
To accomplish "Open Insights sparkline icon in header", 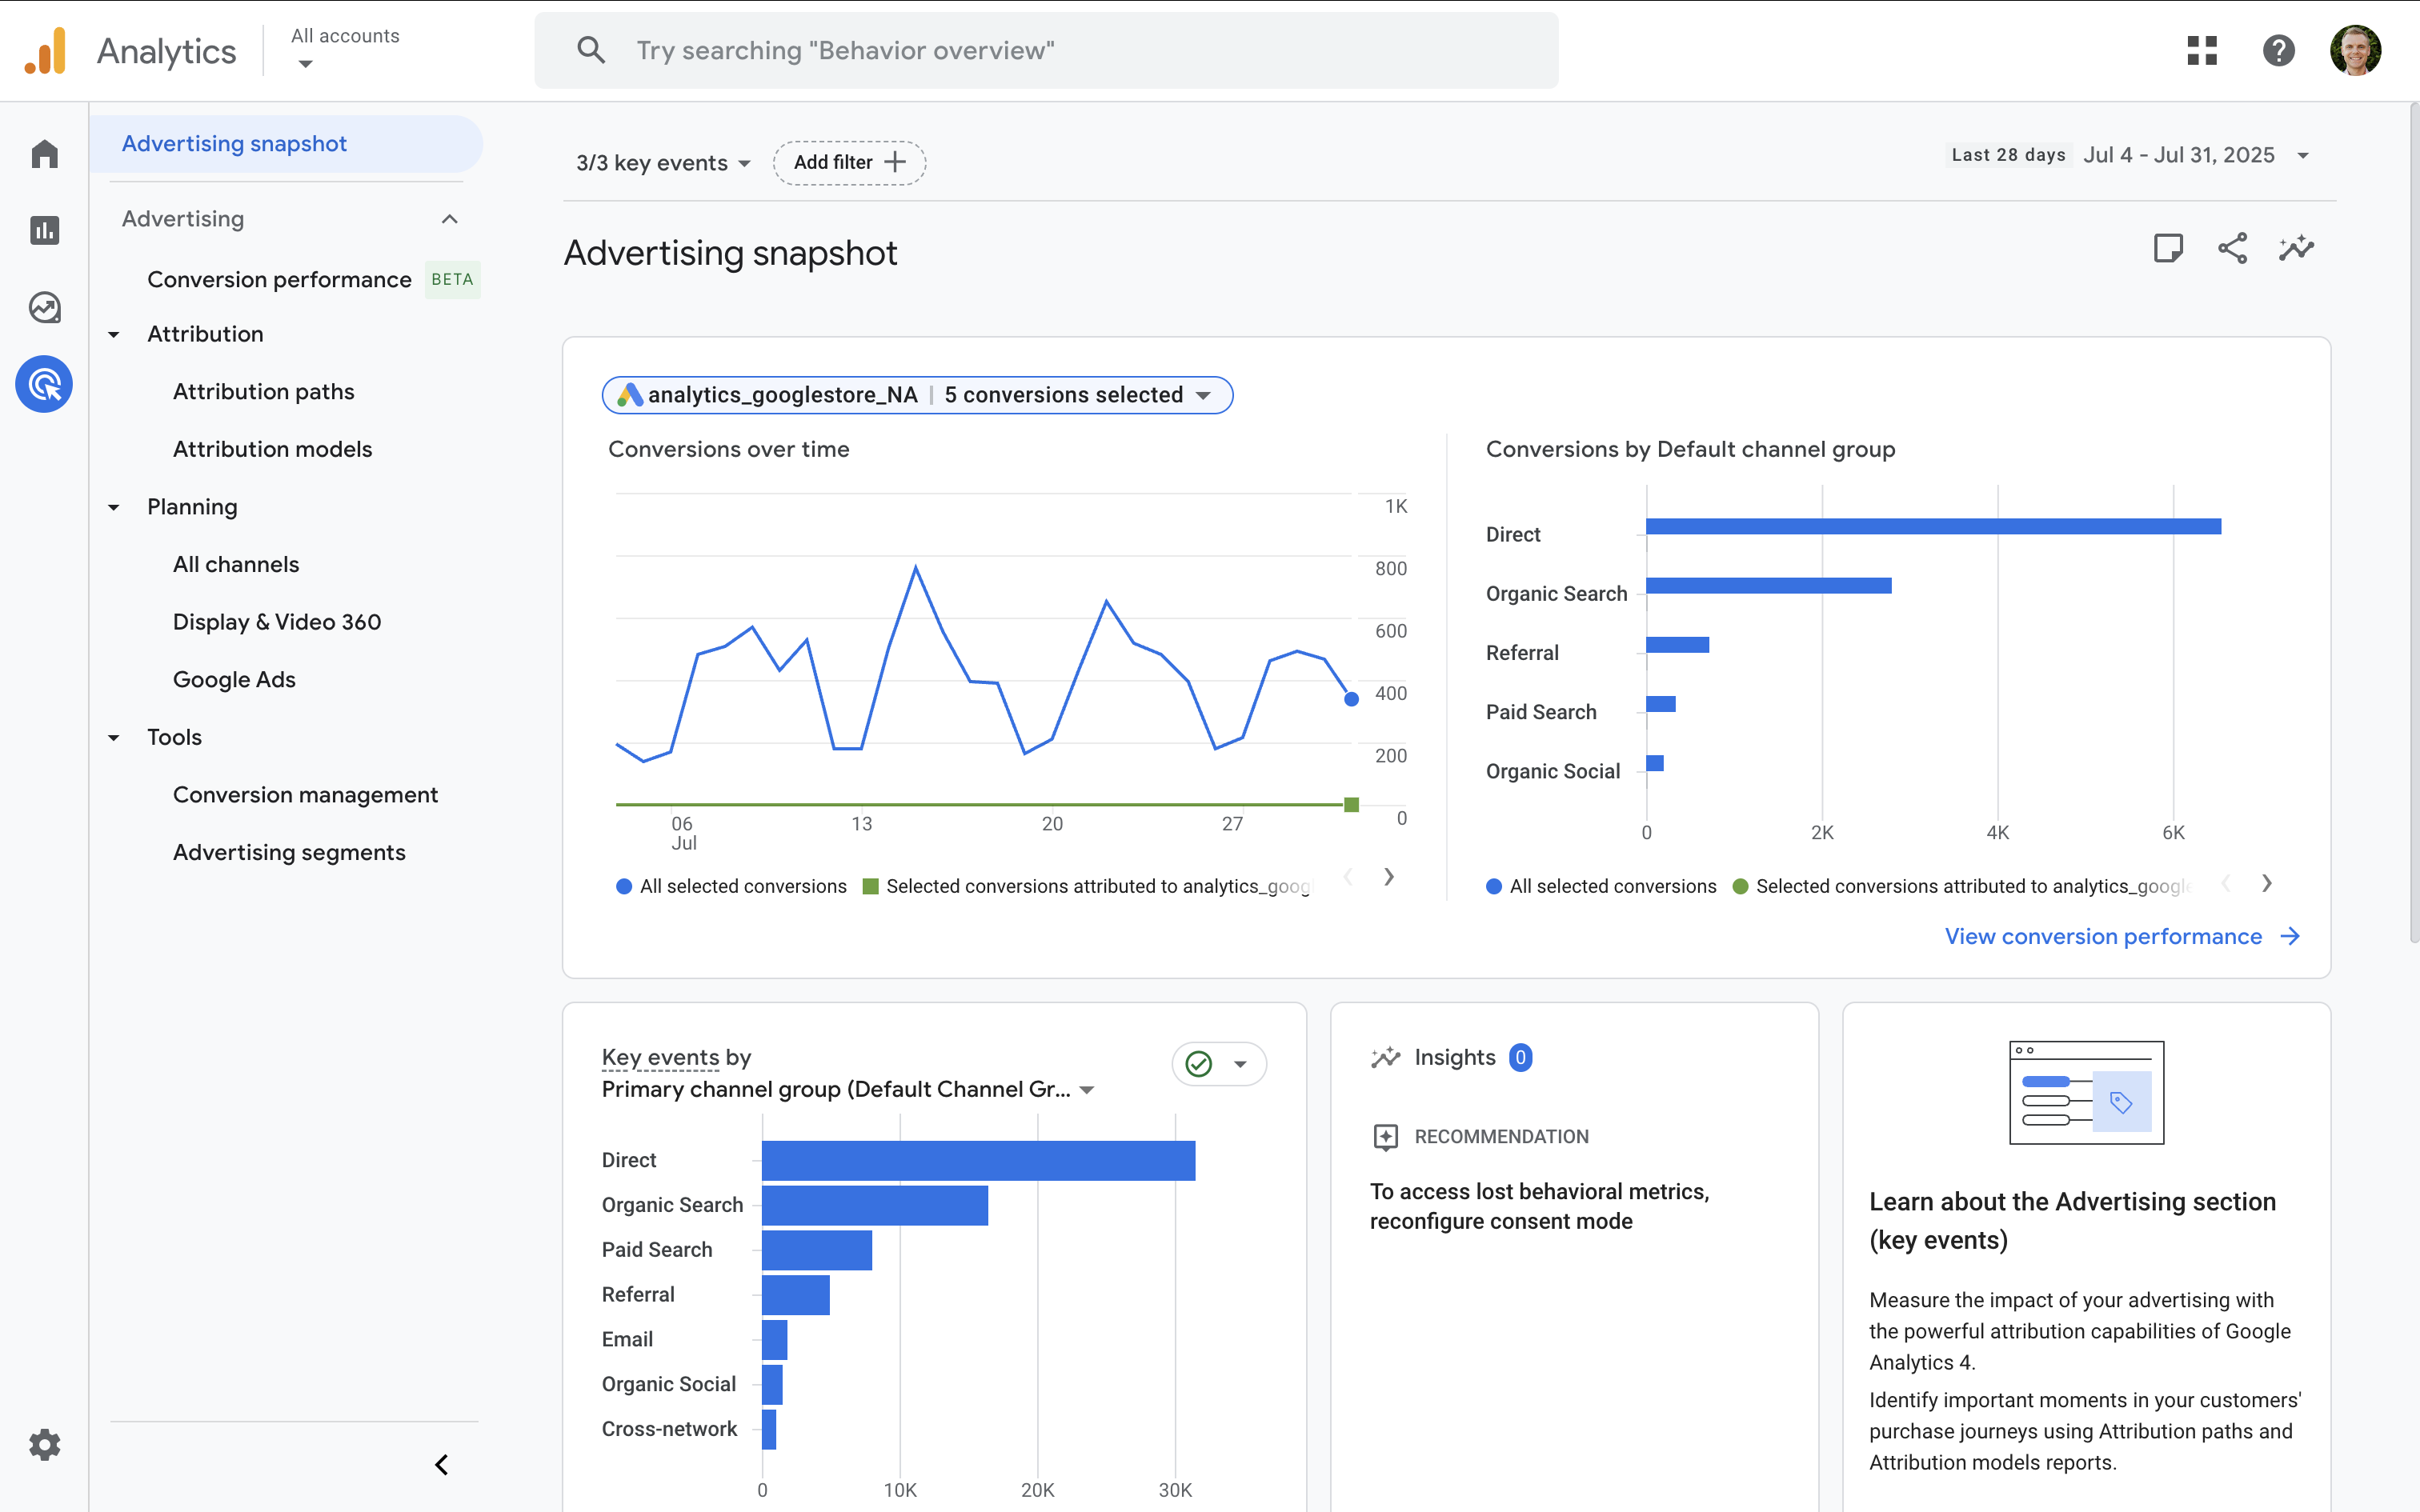I will (2296, 248).
